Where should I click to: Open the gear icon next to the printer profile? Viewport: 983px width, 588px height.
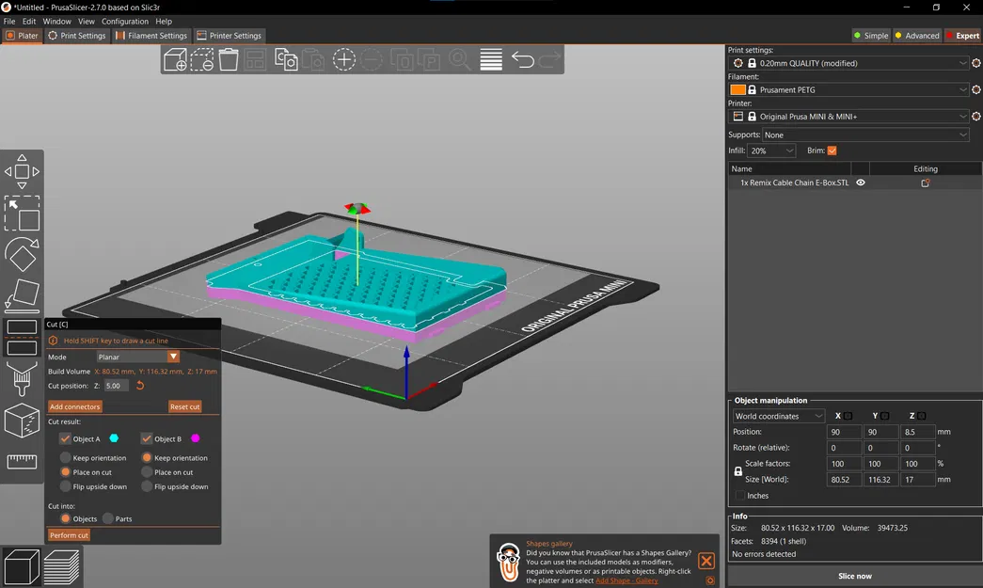click(975, 116)
